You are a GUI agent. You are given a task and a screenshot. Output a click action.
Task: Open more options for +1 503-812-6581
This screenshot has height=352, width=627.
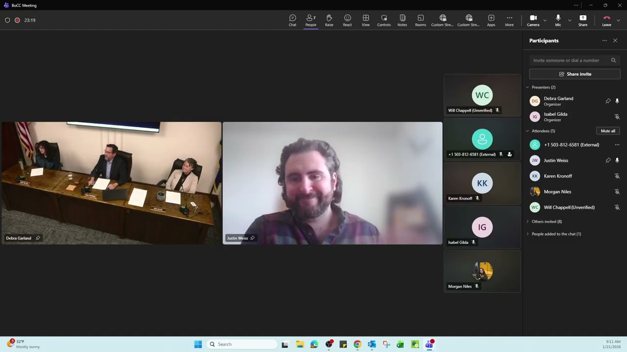coord(617,145)
